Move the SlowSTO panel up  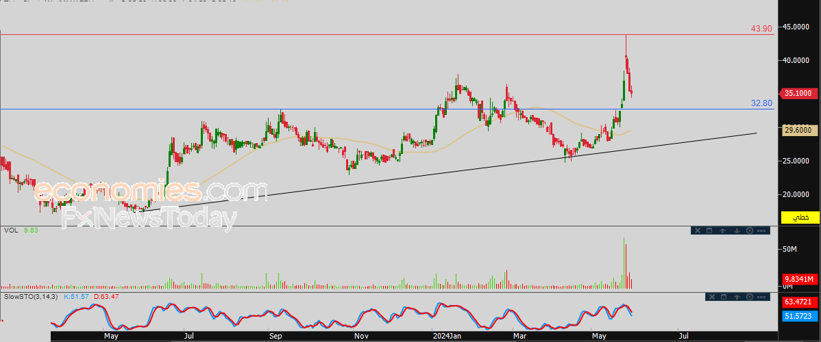click(737, 297)
